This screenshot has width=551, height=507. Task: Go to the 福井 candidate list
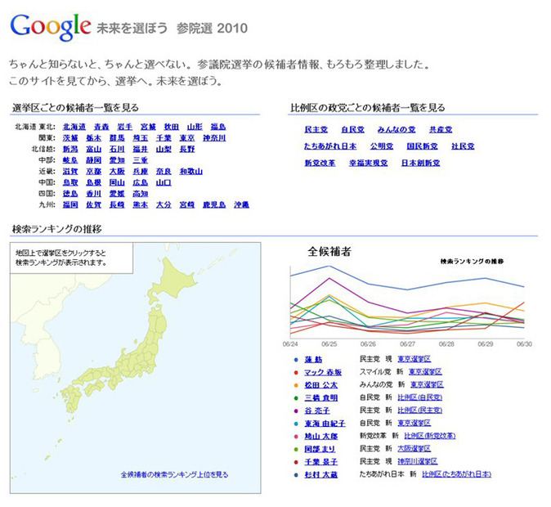point(141,150)
